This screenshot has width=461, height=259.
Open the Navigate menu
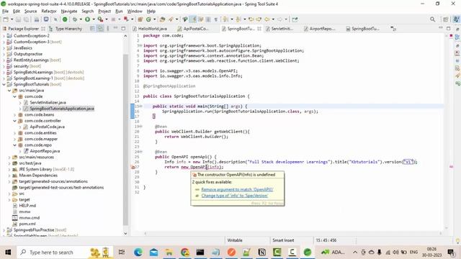point(69,12)
